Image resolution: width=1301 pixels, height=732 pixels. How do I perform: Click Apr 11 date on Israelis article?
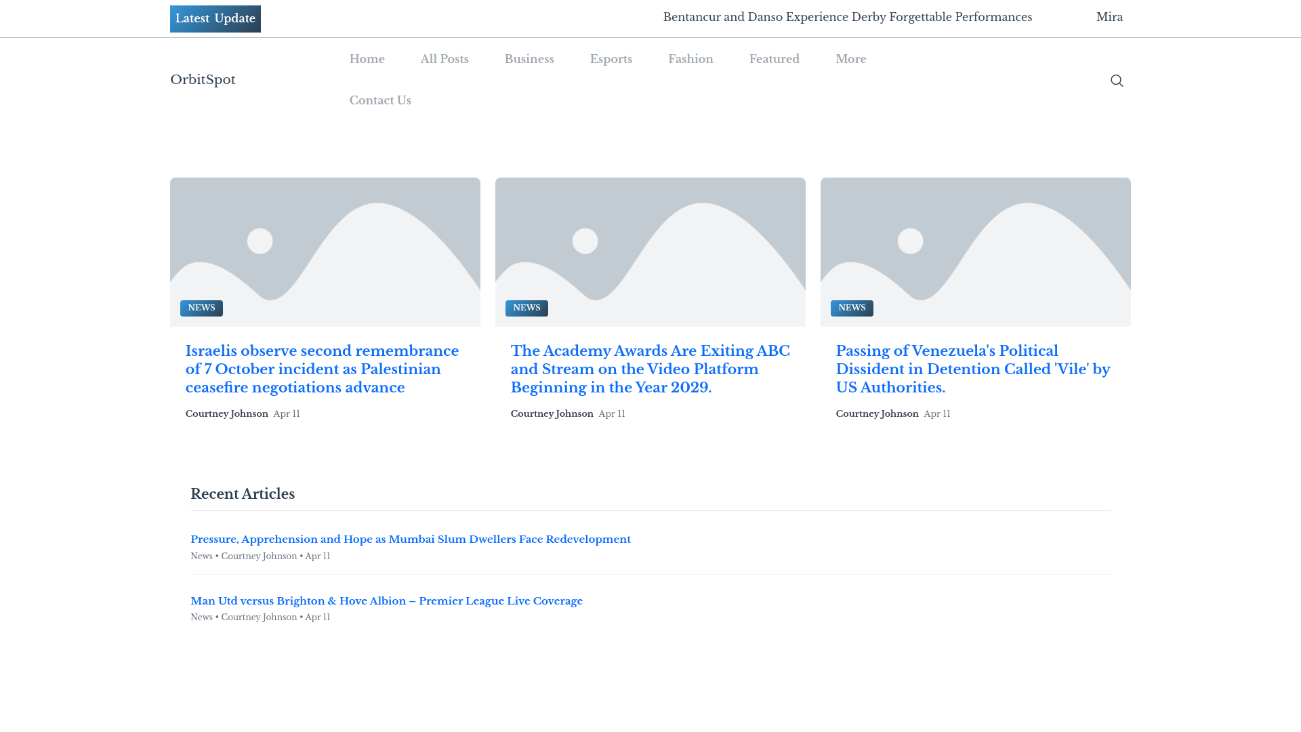tap(287, 414)
